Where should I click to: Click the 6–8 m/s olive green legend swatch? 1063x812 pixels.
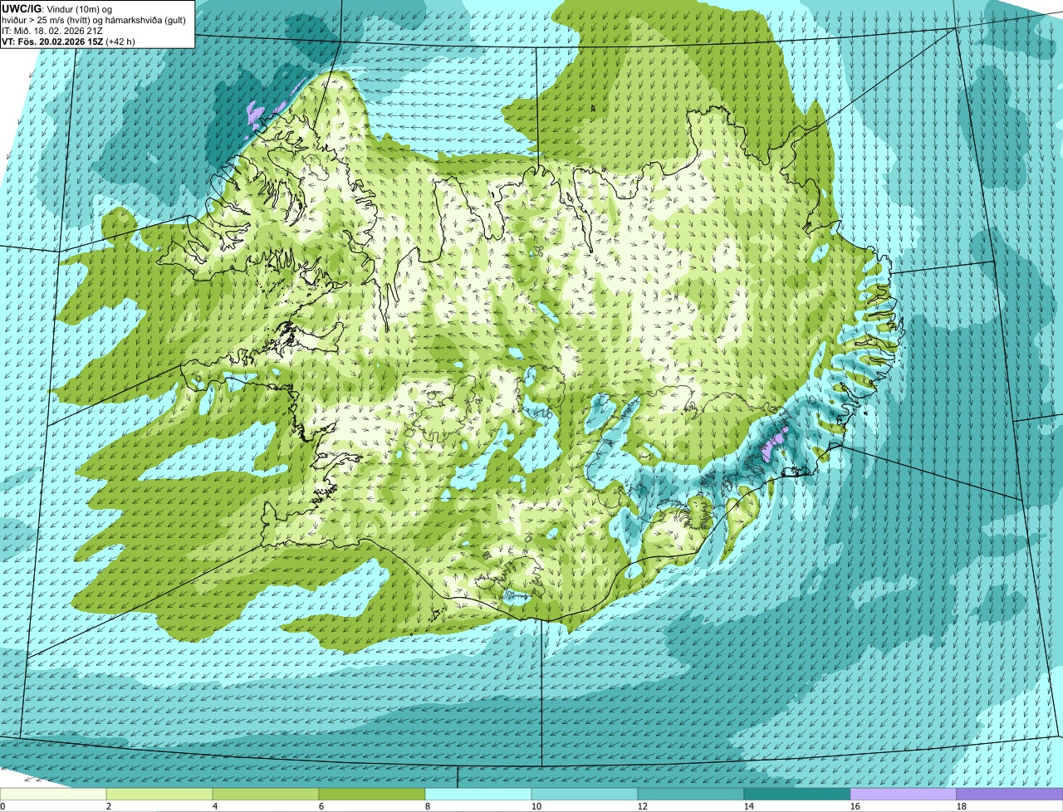click(x=372, y=795)
